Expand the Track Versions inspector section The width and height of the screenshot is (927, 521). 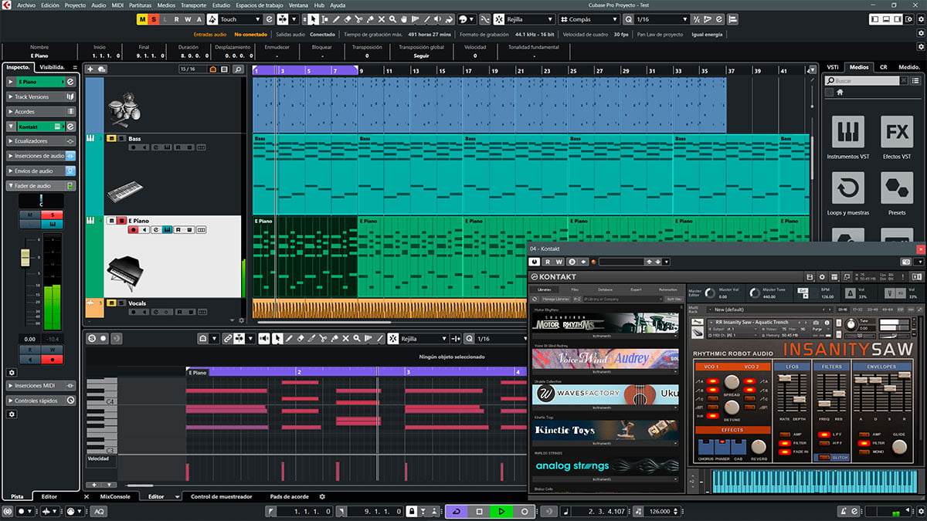(x=41, y=96)
